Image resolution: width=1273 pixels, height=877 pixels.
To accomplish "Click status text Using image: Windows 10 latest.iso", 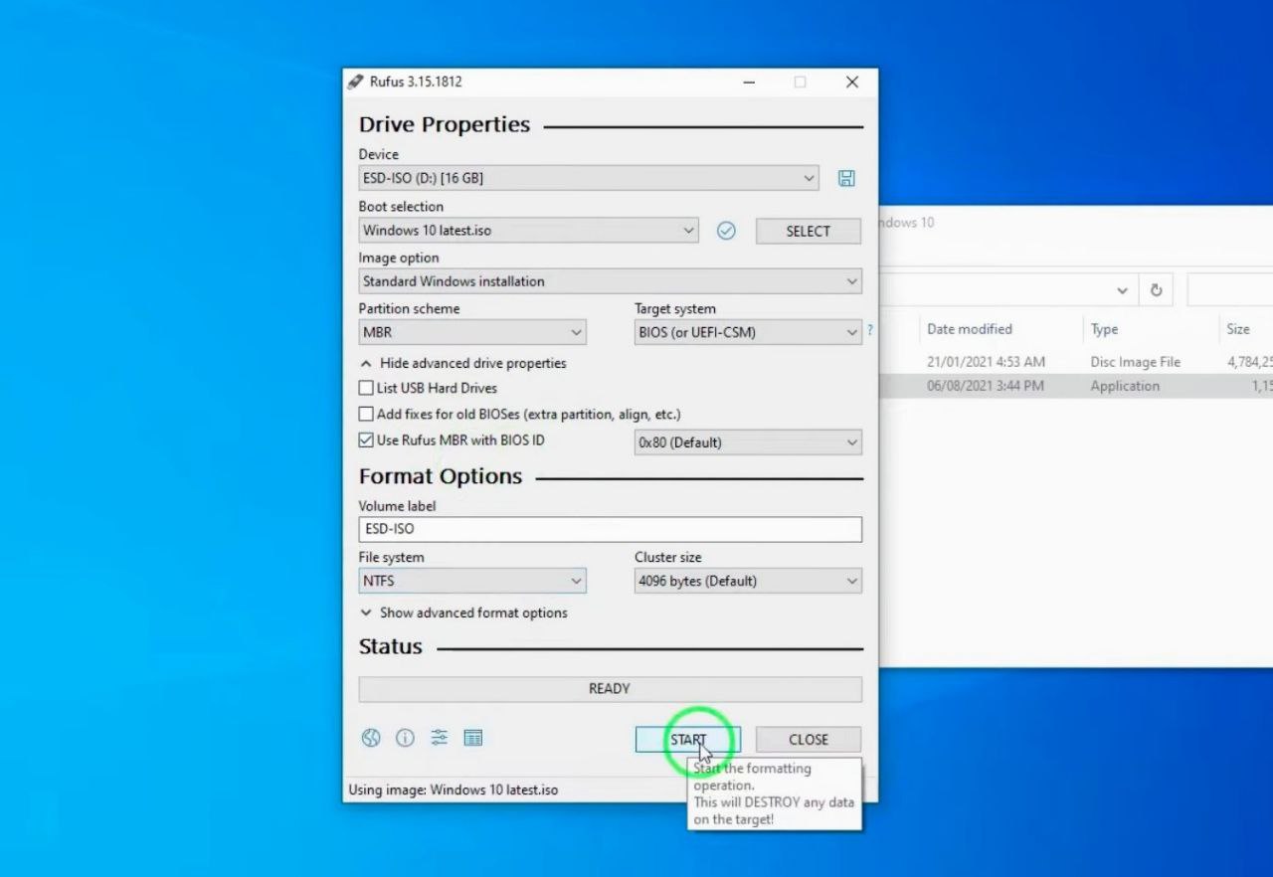I will pos(453,789).
